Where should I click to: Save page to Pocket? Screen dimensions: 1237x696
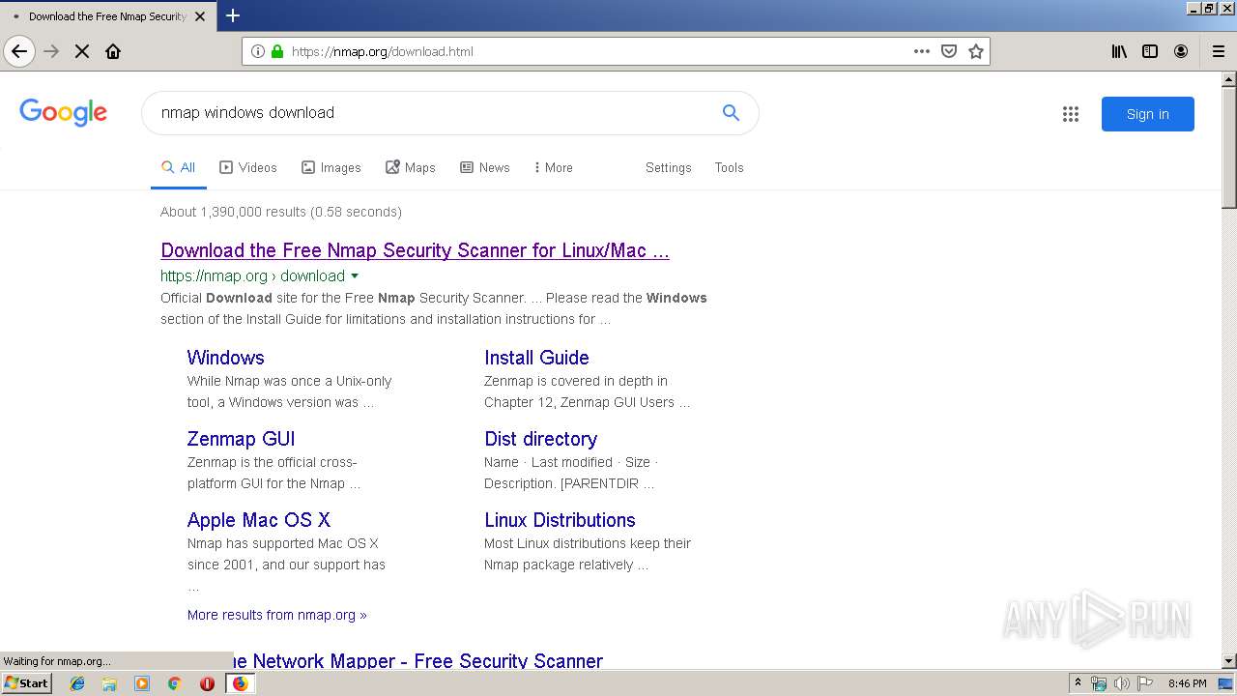[949, 51]
